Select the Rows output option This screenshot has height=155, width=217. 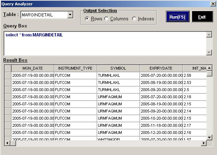(x=87, y=19)
